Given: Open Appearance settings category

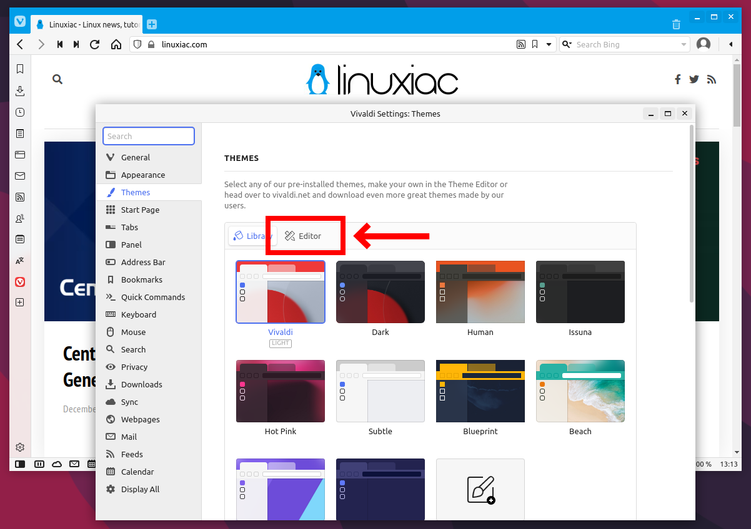Looking at the screenshot, I should pos(149,175).
